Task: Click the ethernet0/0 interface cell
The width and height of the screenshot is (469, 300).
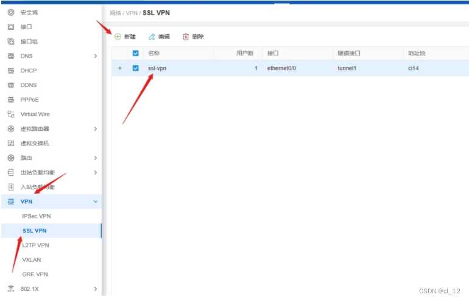Action: click(x=281, y=68)
